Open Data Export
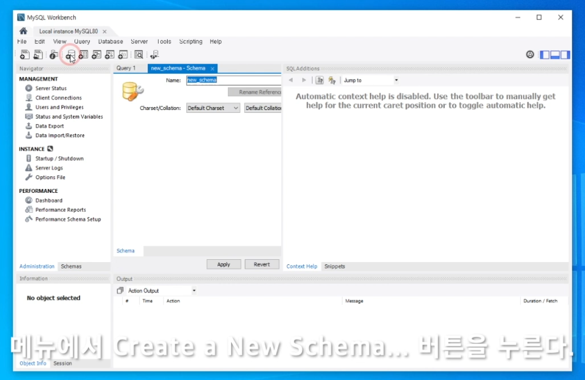This screenshot has height=380, width=585. [x=49, y=126]
